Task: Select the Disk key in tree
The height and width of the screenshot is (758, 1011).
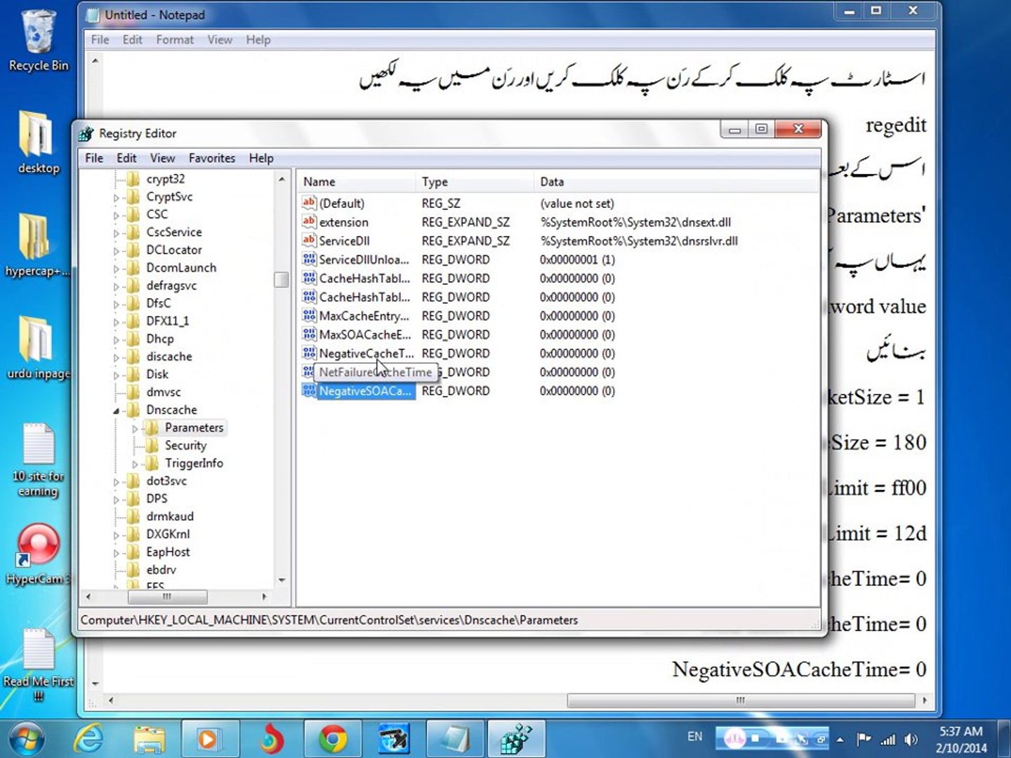Action: 157,374
